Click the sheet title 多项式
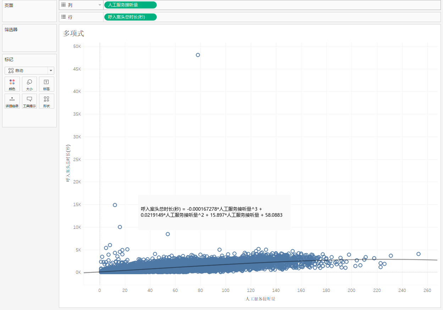443x310 pixels. 73,33
